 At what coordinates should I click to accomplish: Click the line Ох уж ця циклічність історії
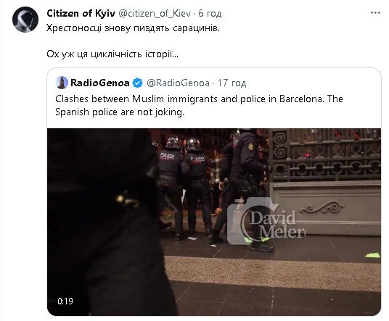pos(112,54)
